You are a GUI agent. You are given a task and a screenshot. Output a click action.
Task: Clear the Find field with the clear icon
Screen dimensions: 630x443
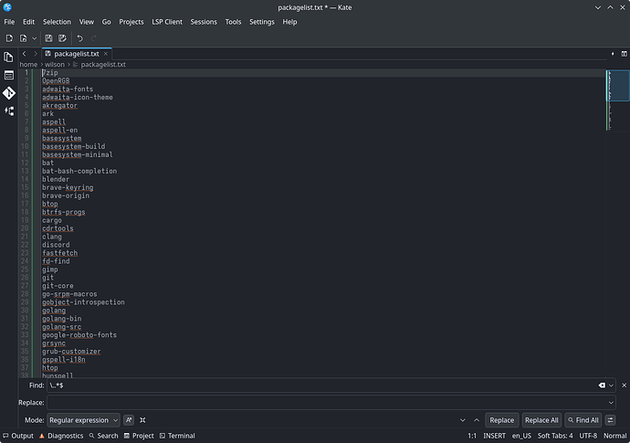click(602, 385)
